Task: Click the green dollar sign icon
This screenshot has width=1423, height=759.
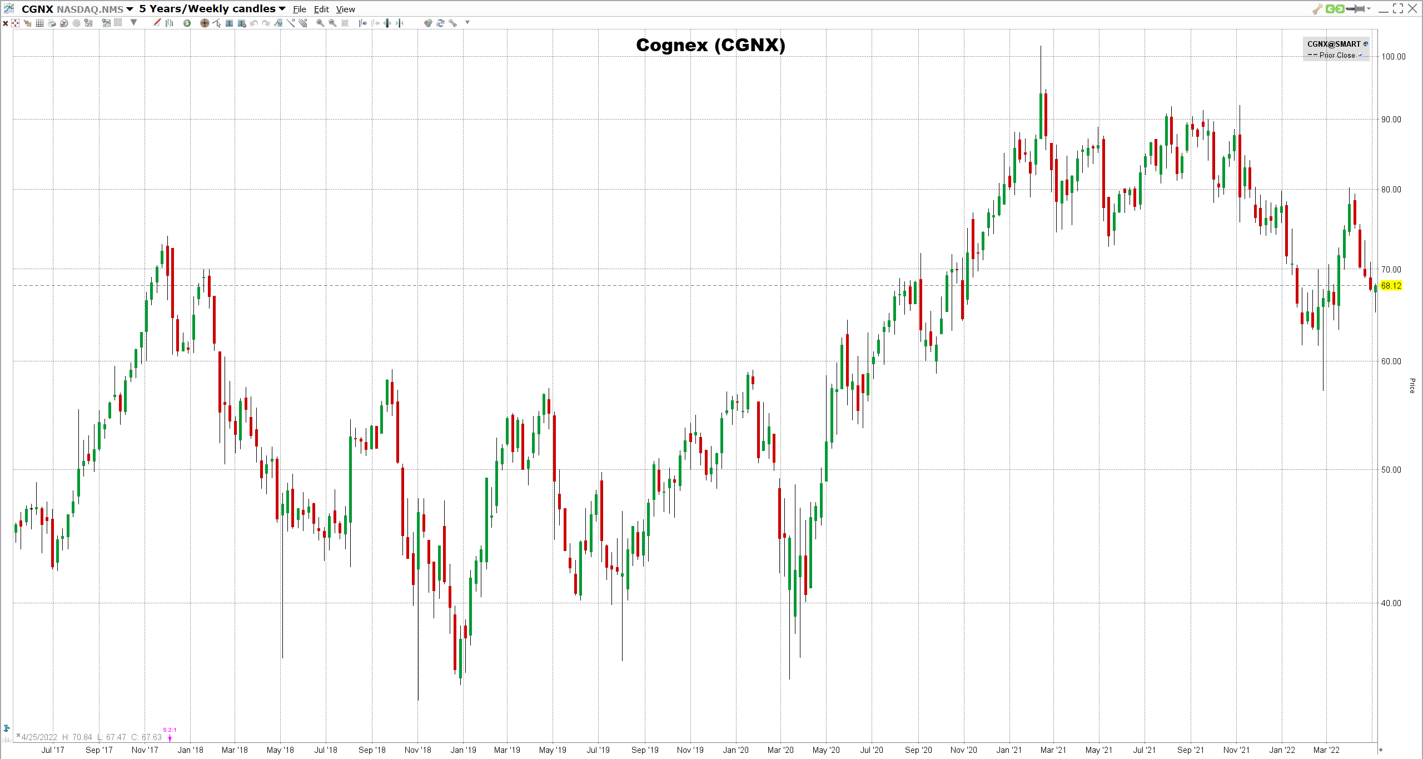Action: [187, 23]
